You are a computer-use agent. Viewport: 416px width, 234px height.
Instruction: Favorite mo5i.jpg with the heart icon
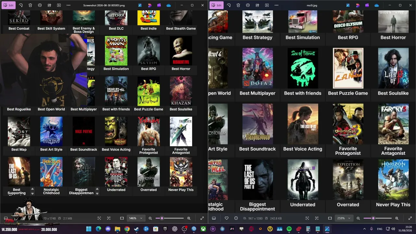point(227,218)
